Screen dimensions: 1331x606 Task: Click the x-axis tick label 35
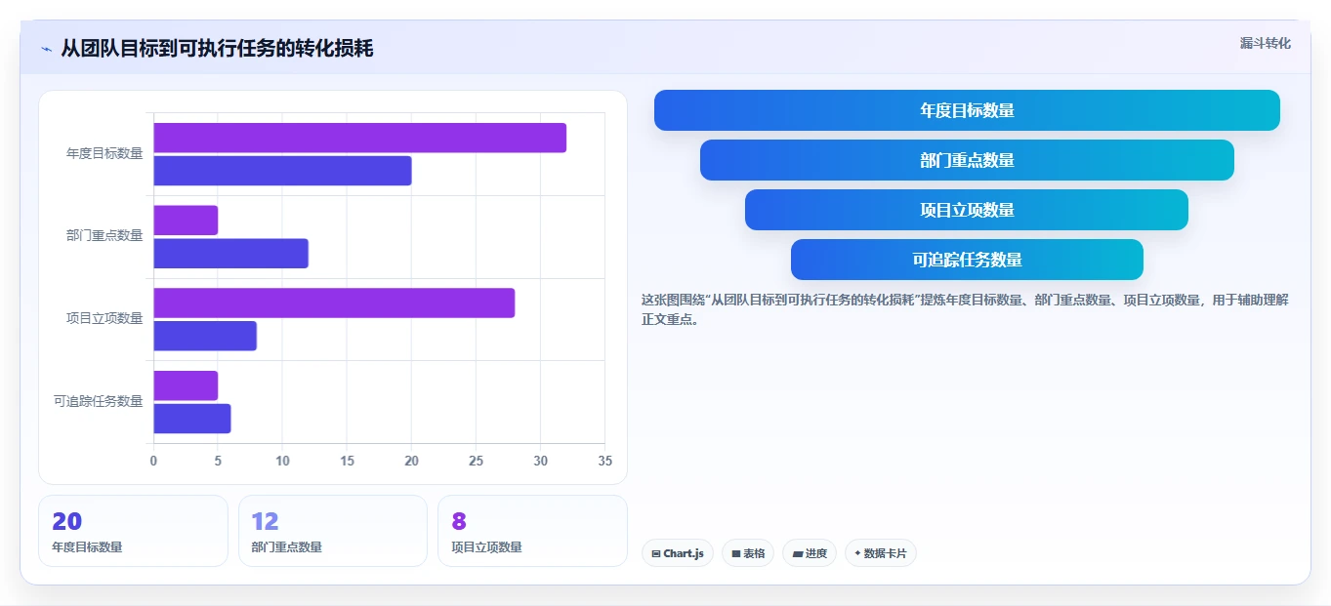[604, 461]
